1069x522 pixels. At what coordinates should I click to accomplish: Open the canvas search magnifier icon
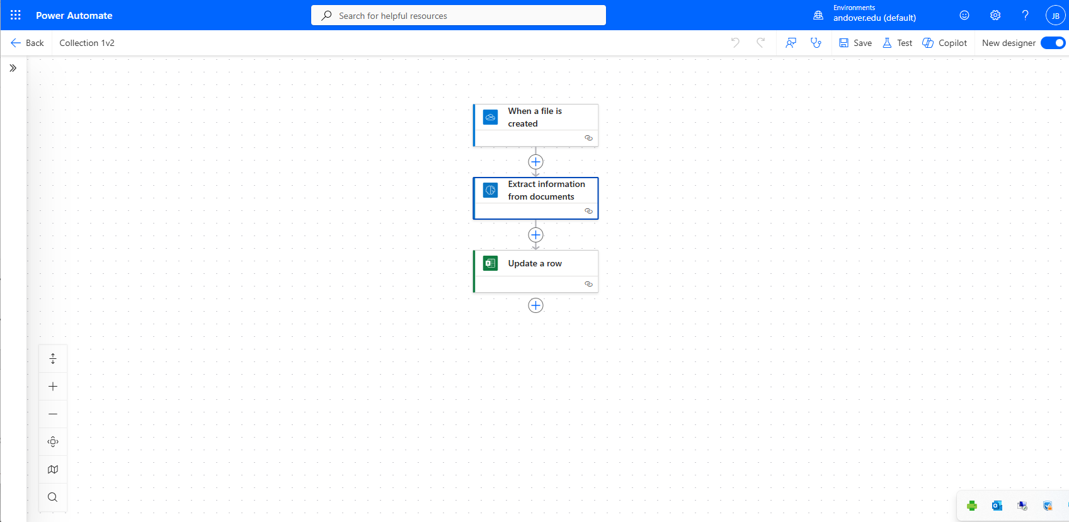coord(53,497)
